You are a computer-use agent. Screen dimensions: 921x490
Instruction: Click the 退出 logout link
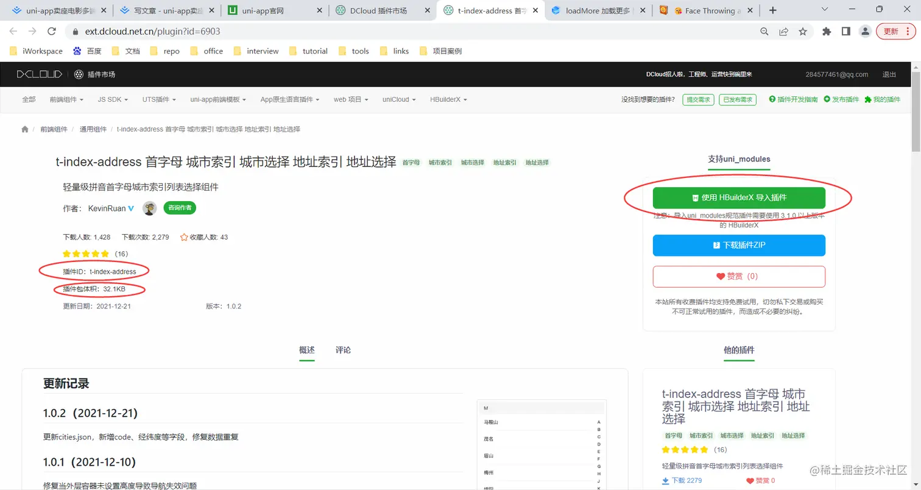tap(889, 74)
